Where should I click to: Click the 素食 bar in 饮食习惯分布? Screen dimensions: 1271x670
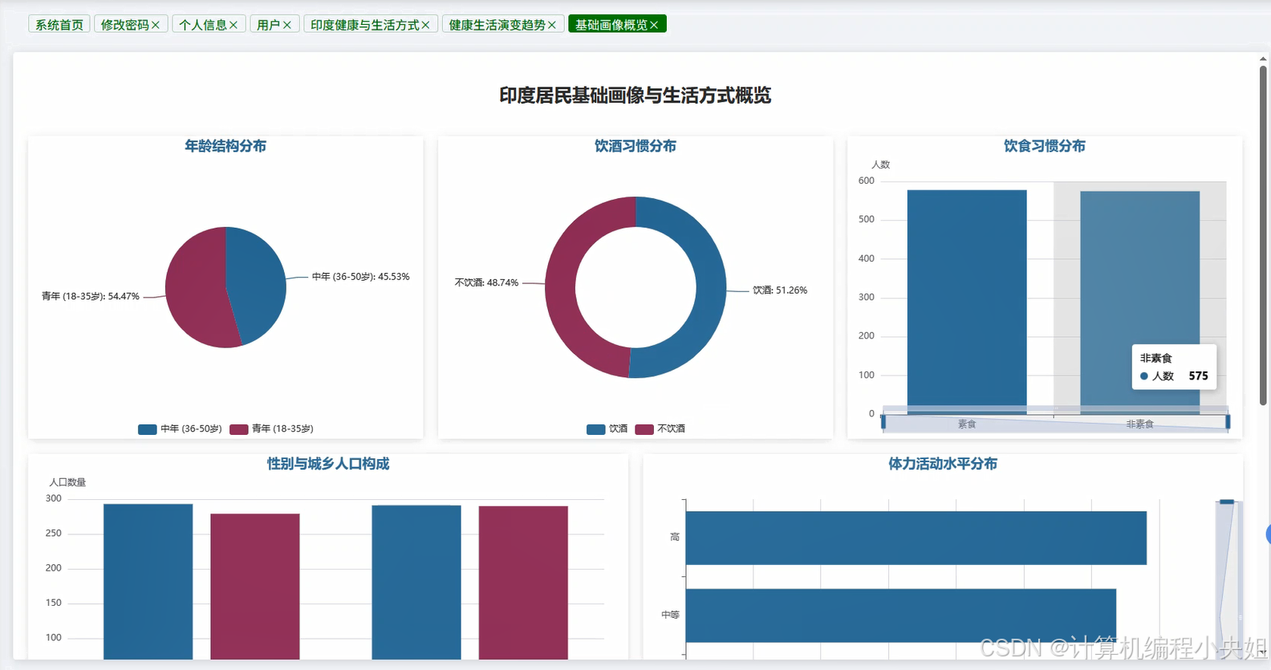(x=967, y=302)
